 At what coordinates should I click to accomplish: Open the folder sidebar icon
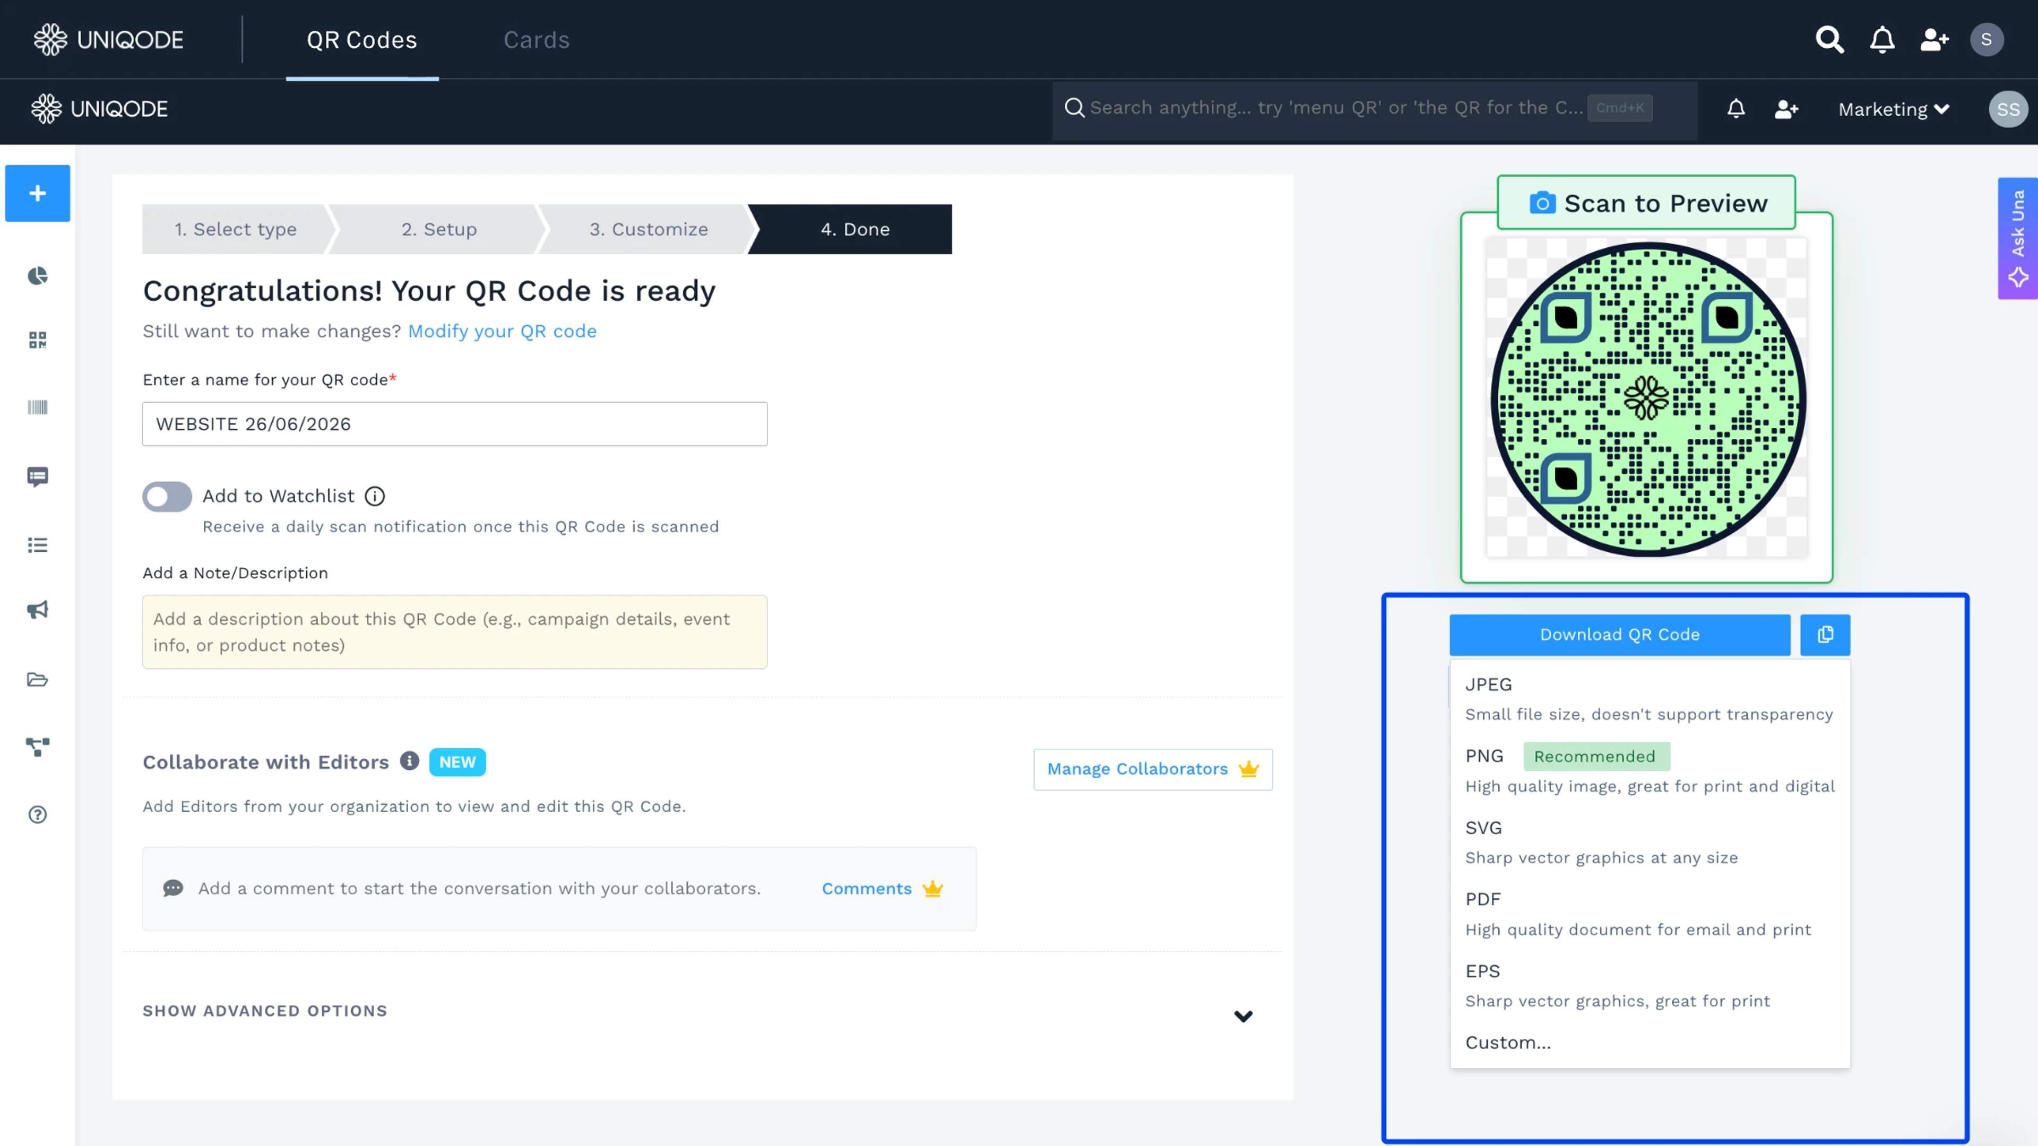click(37, 679)
